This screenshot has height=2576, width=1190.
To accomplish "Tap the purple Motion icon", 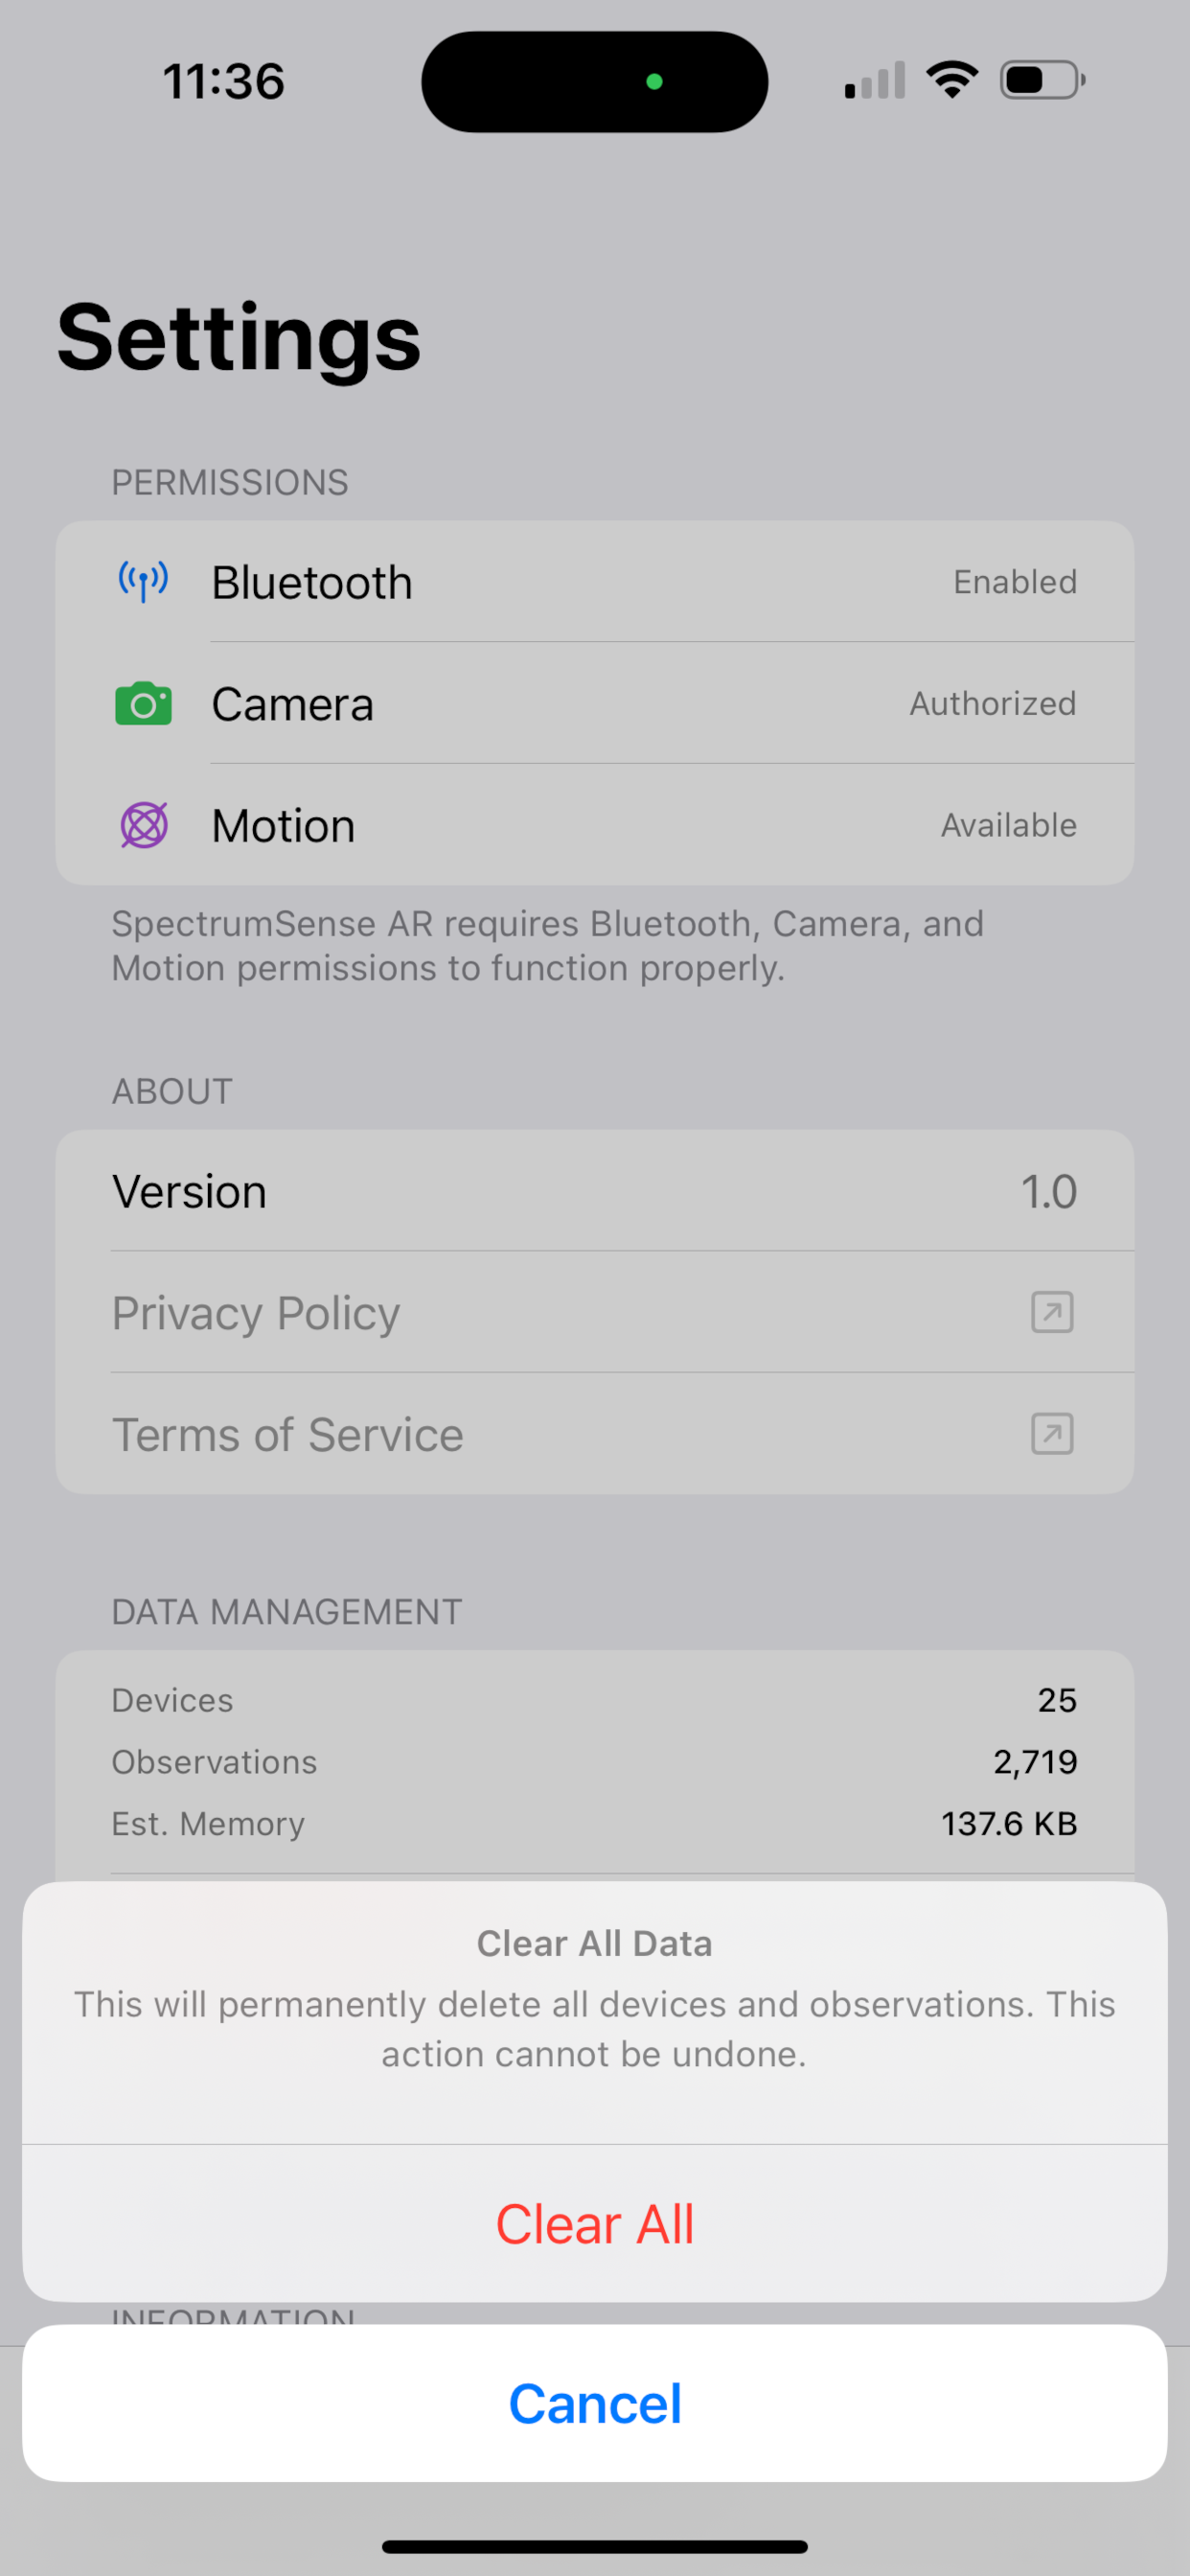I will pyautogui.click(x=144, y=825).
